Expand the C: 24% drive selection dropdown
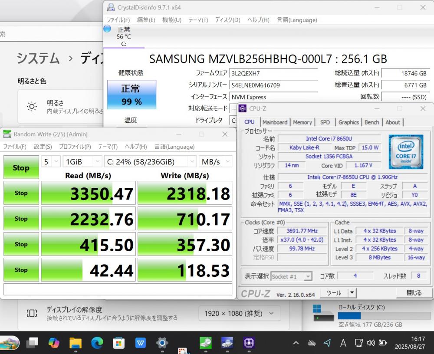Screen dimensions: 434x354 150,162
